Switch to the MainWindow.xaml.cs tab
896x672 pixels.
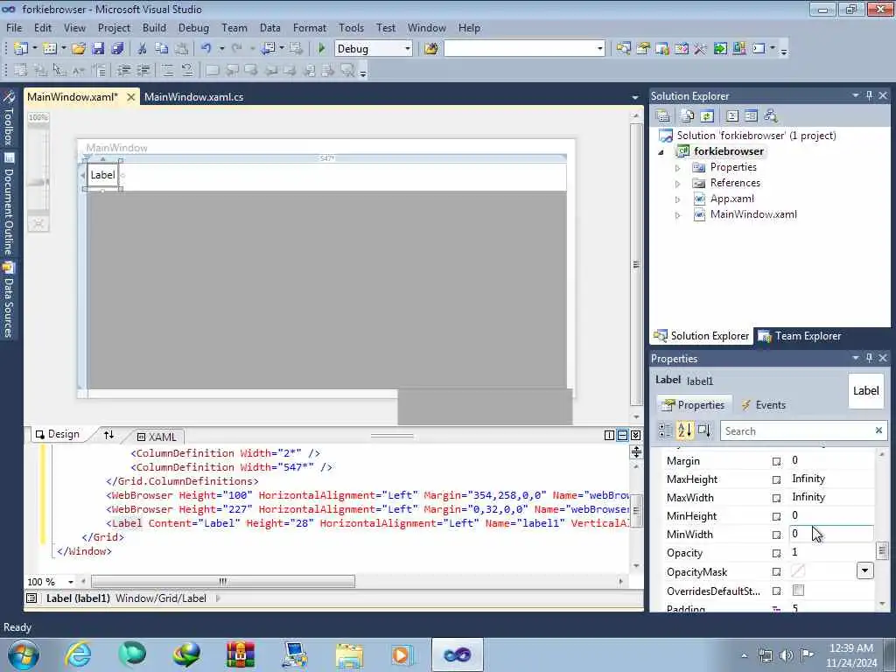tap(193, 97)
